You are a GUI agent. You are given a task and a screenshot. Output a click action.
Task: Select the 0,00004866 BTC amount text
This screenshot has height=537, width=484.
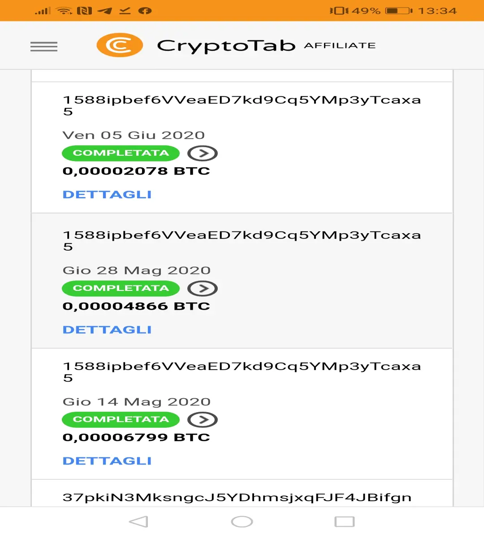click(x=136, y=307)
